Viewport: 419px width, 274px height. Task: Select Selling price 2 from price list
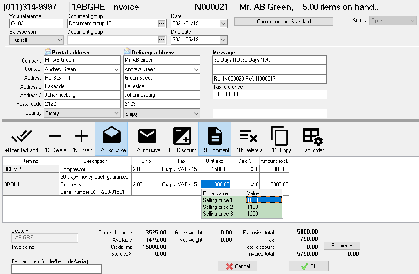[x=242, y=207]
